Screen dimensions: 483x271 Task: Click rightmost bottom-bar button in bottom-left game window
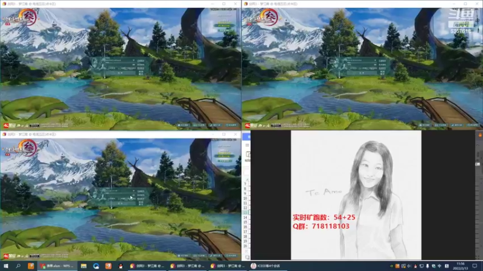tap(231, 255)
